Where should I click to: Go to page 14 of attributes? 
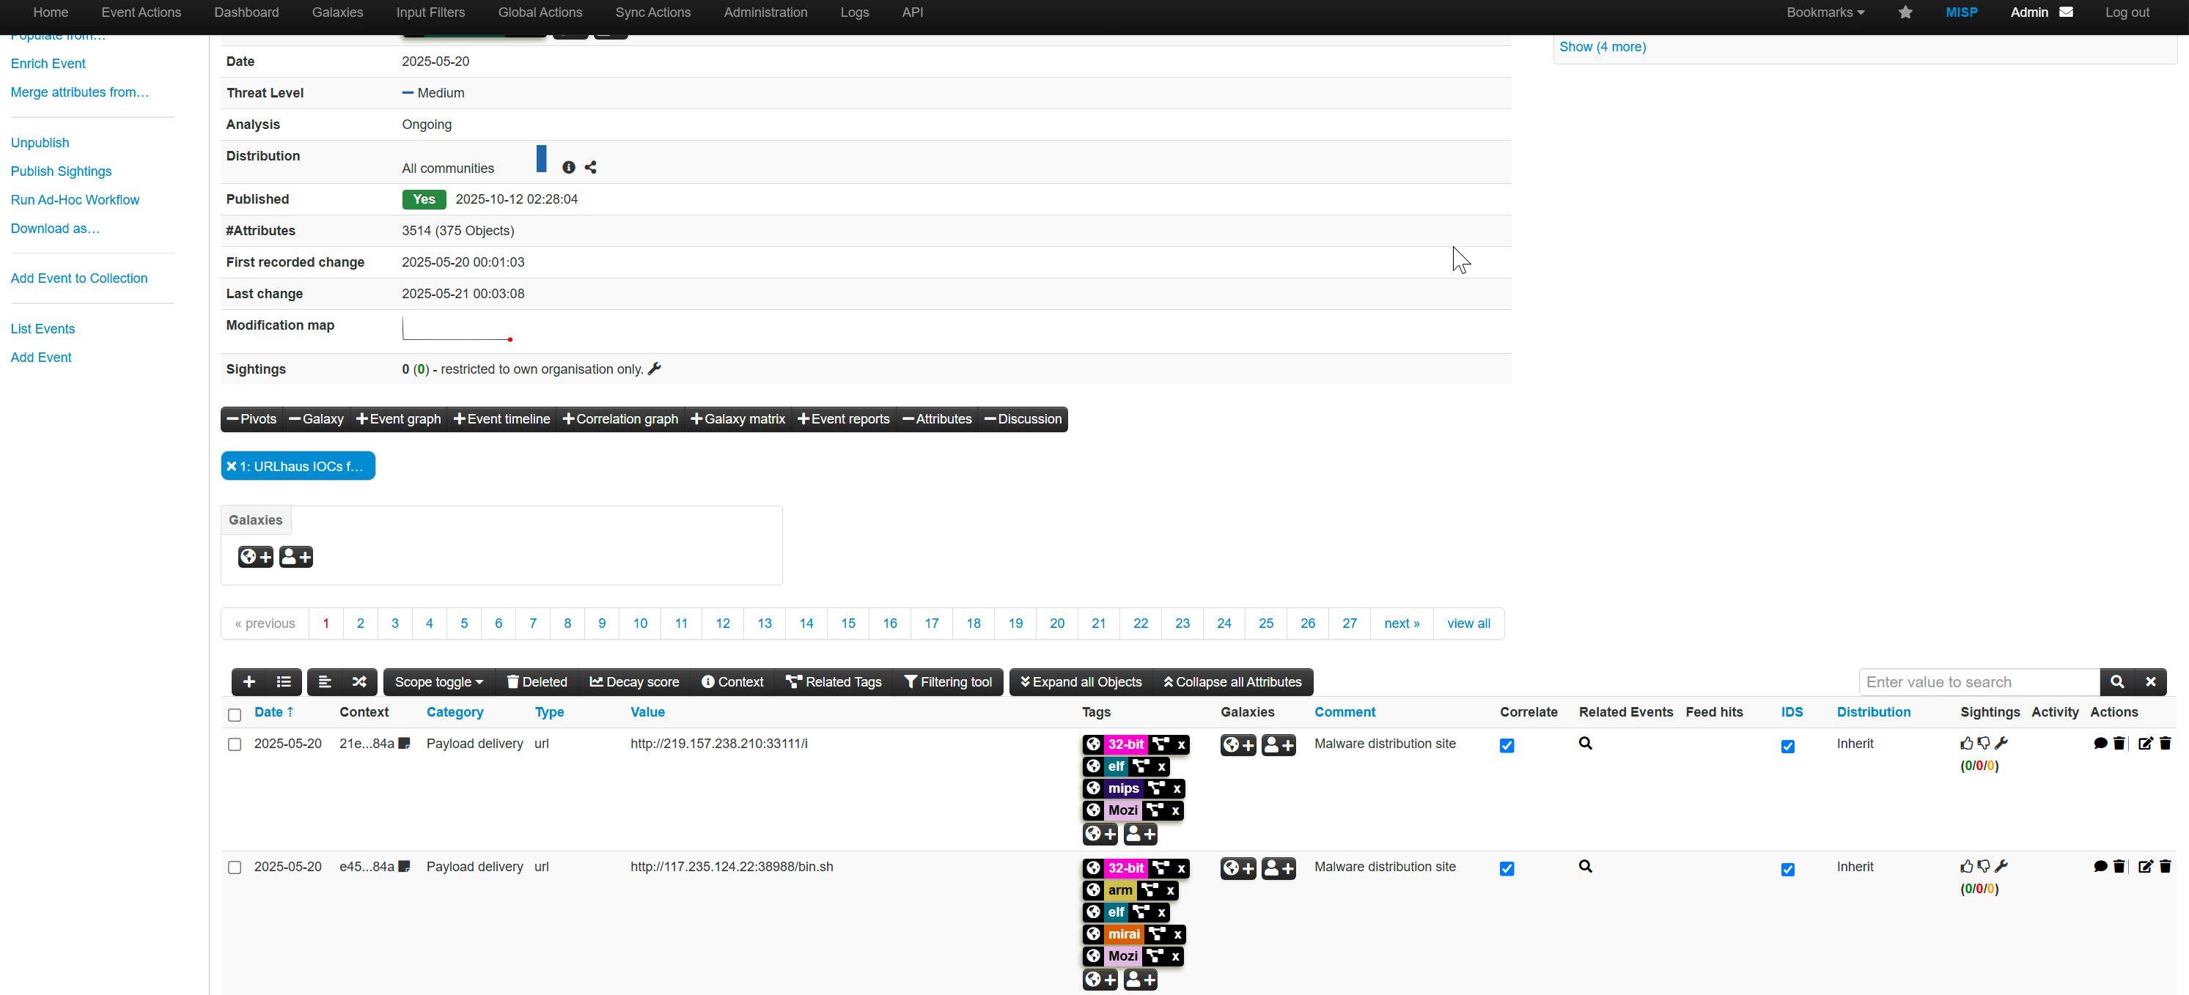click(806, 623)
